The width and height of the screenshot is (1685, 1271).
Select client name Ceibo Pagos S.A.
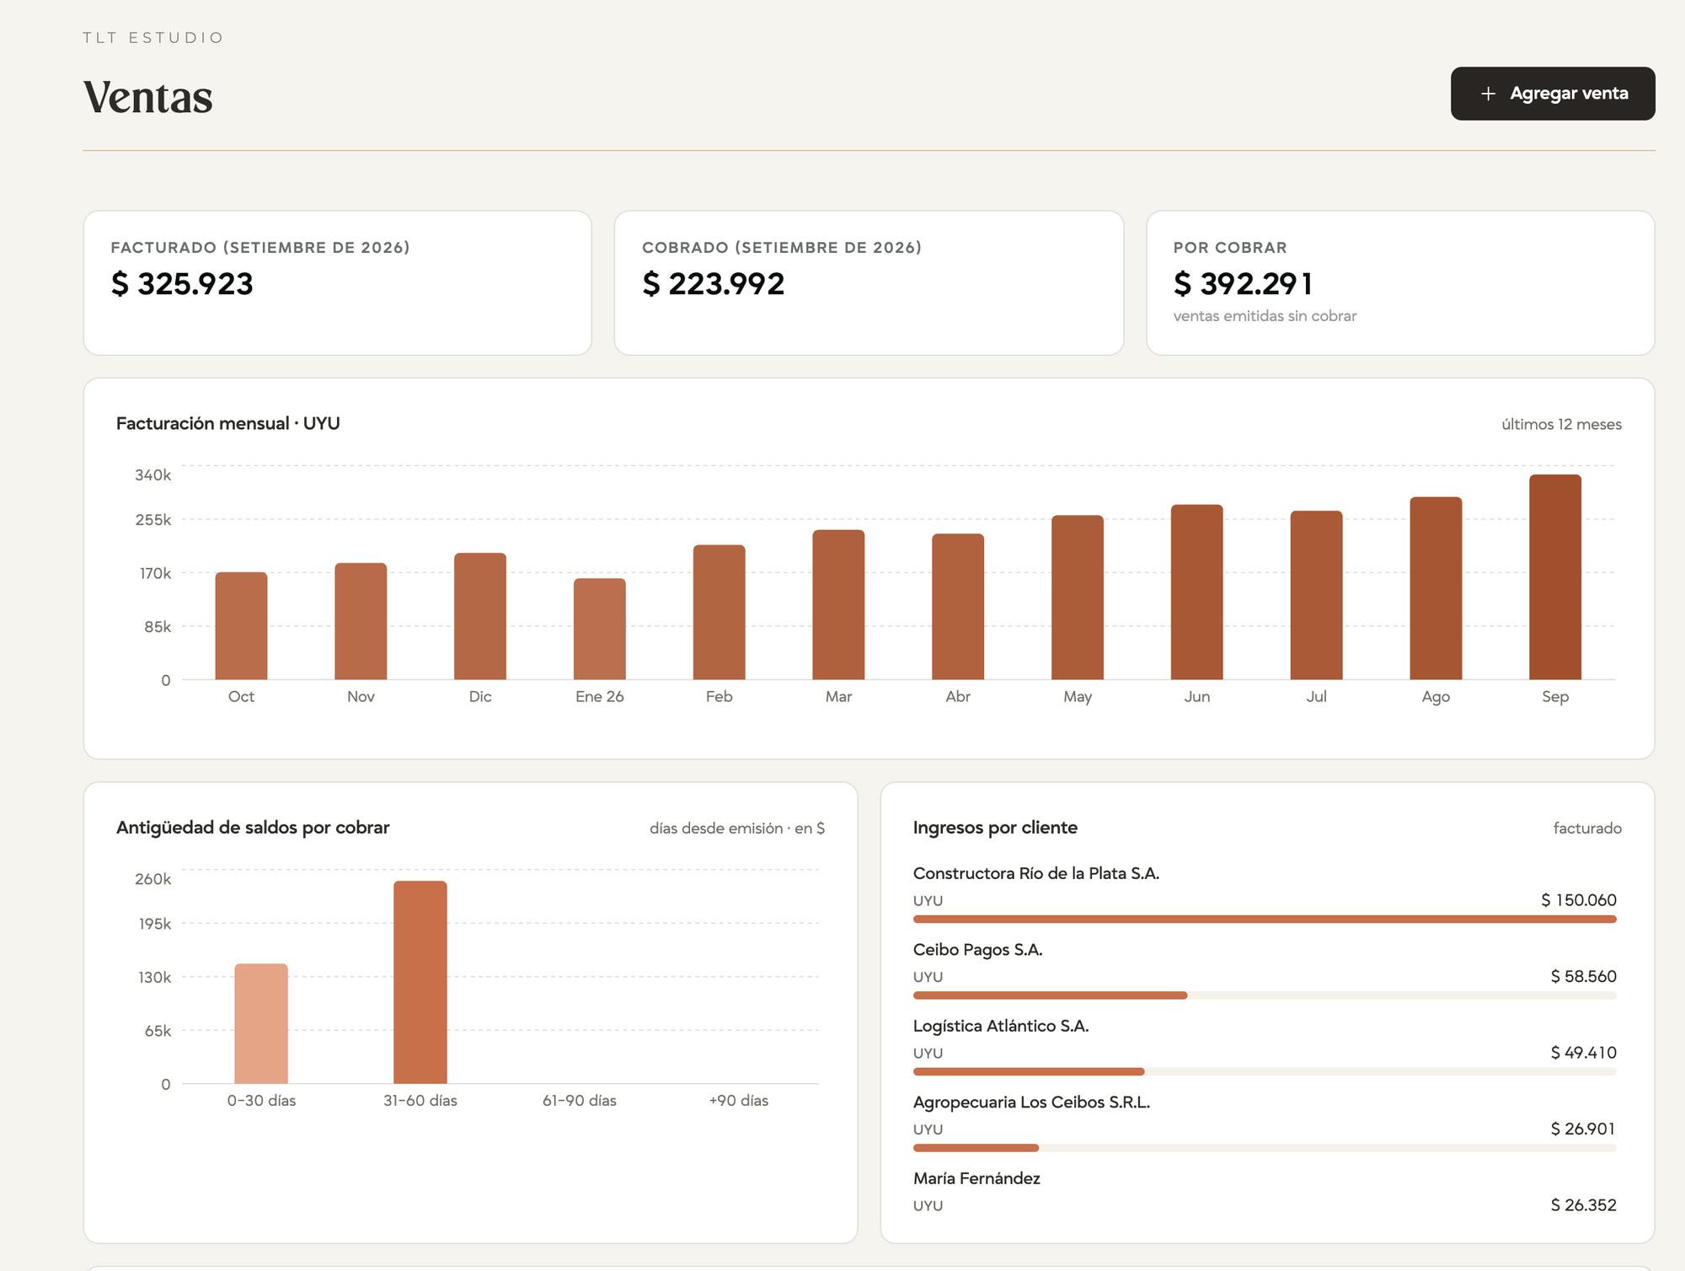[x=977, y=950]
